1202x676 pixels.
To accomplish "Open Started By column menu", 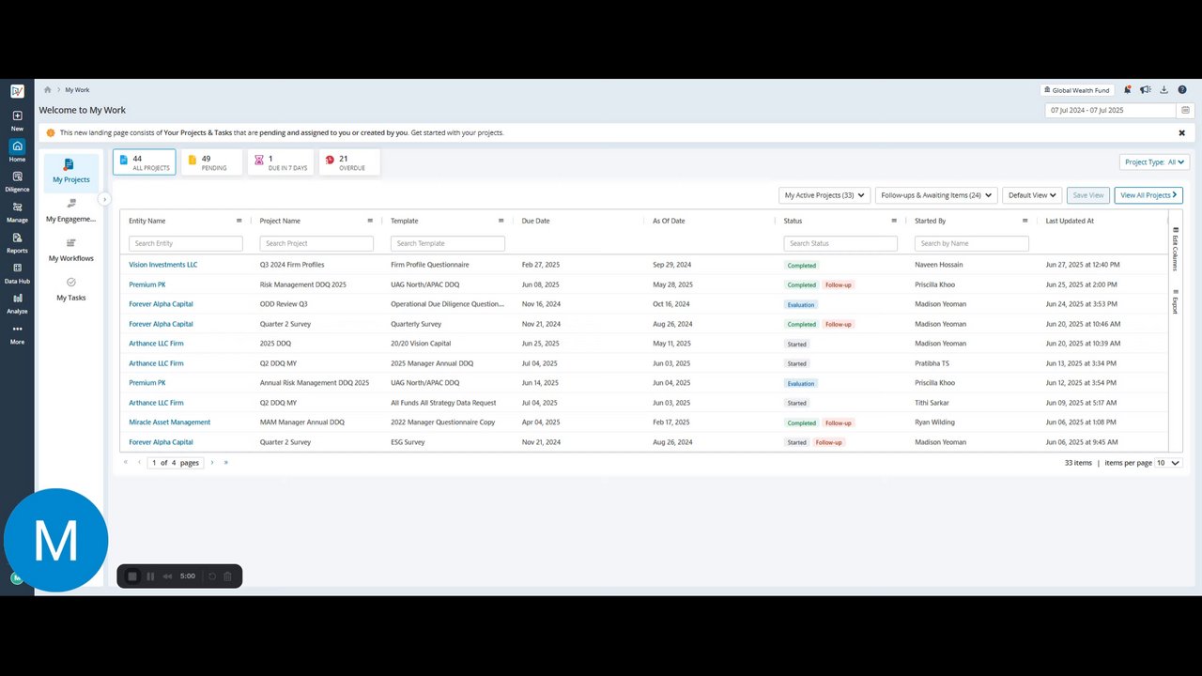I will click(1025, 221).
